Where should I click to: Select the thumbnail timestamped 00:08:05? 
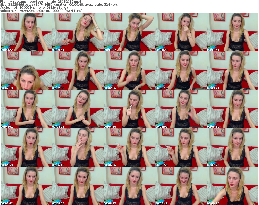[x=78, y=186]
